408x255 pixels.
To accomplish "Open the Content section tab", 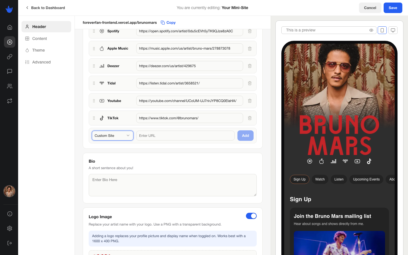I will [x=46, y=39].
